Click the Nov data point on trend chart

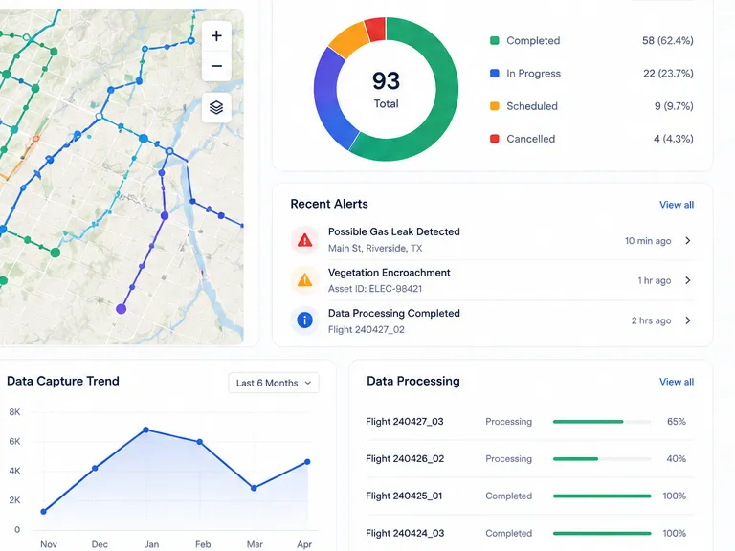[x=44, y=511]
